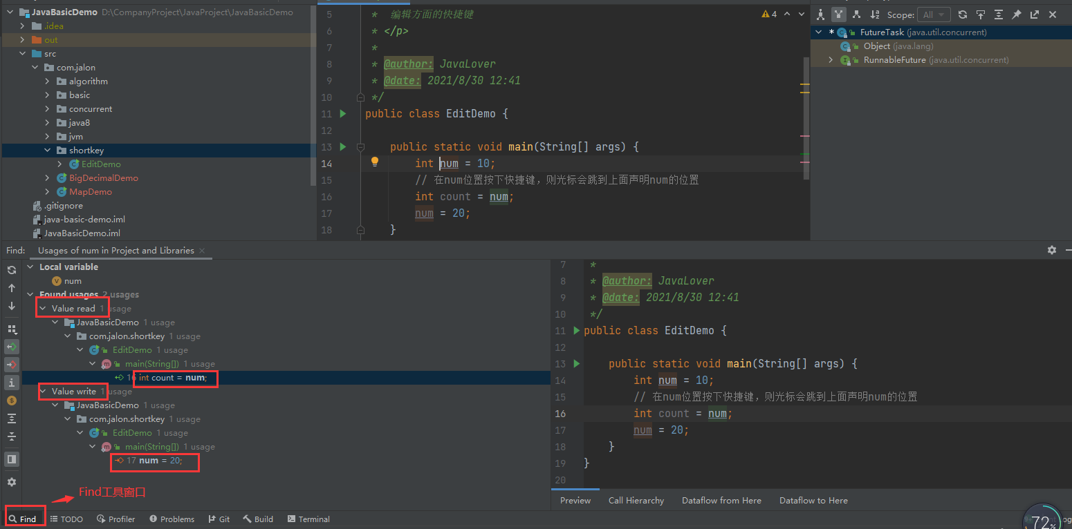1072x529 pixels.
Task: Toggle the write access filter in Find sidebar
Action: click(x=12, y=365)
